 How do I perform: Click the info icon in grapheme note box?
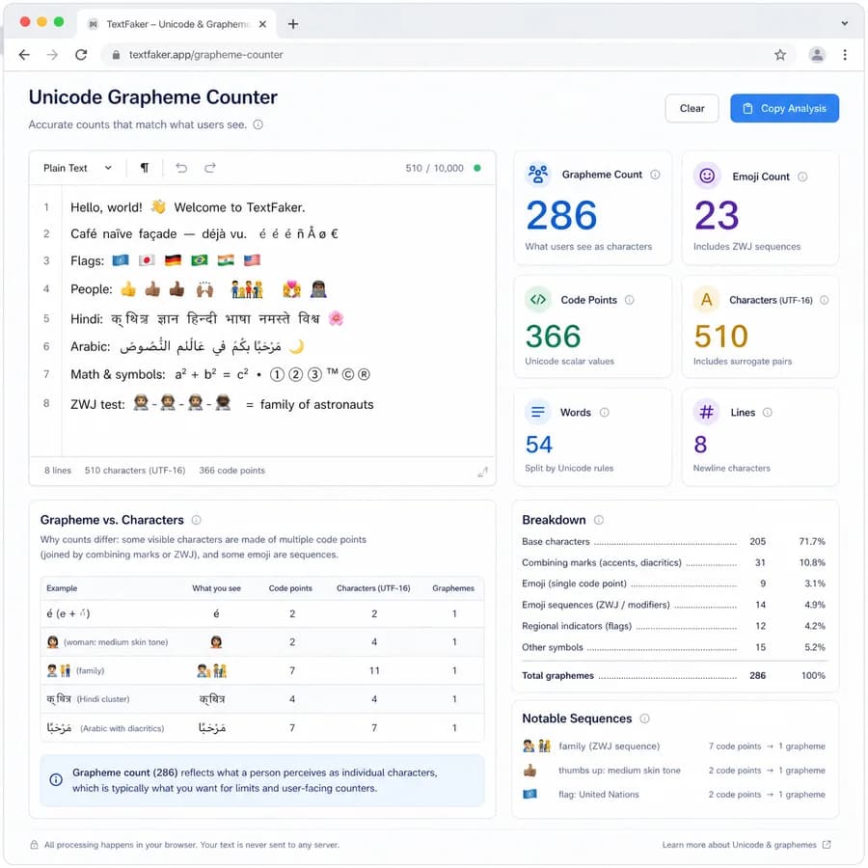tap(56, 779)
